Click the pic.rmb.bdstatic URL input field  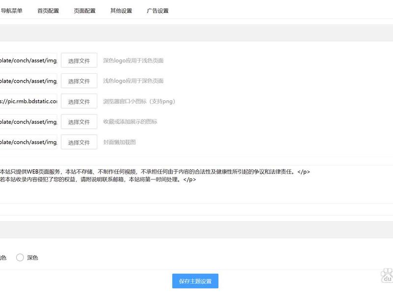click(28, 101)
